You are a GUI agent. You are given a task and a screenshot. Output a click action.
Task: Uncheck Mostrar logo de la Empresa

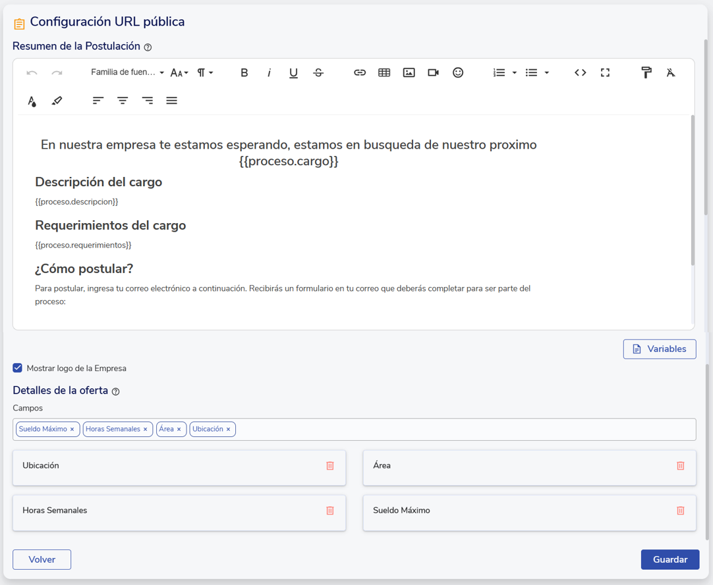coord(18,368)
